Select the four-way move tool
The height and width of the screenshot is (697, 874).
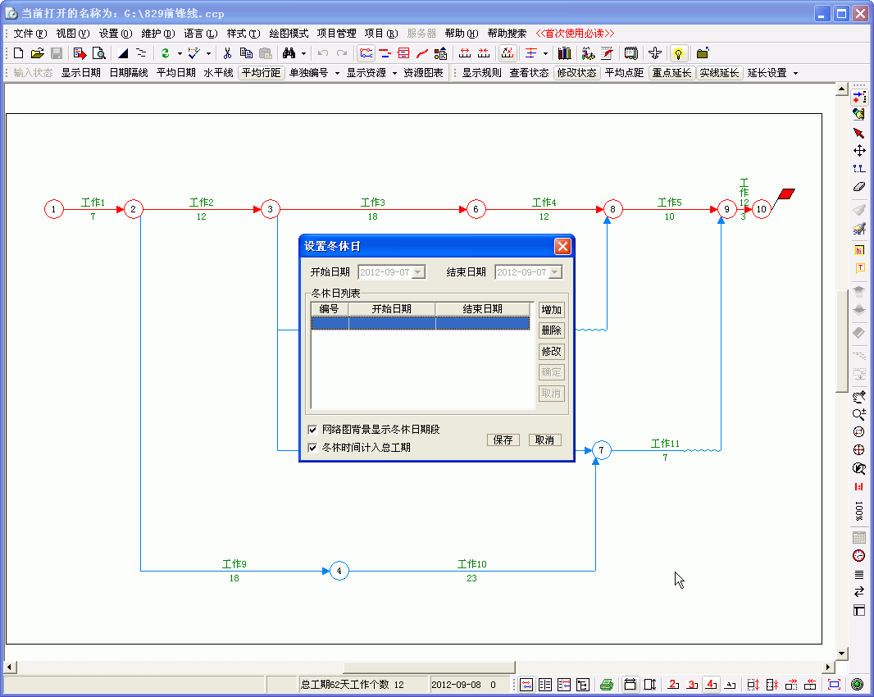[859, 151]
